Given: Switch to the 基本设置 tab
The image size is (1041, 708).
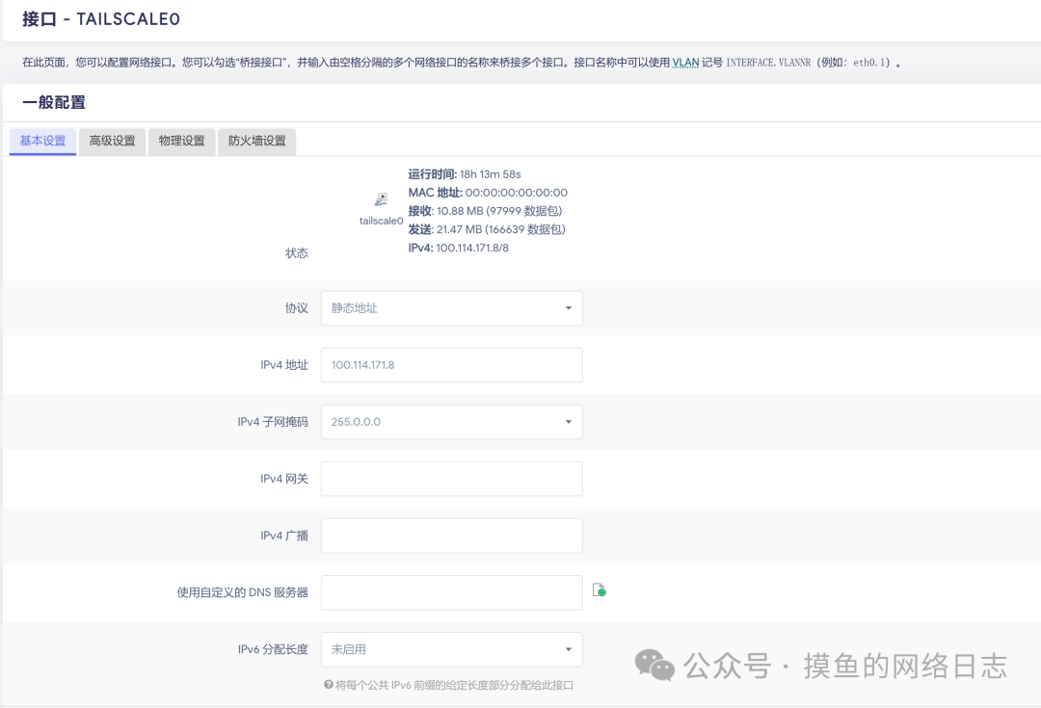Looking at the screenshot, I should [x=43, y=141].
